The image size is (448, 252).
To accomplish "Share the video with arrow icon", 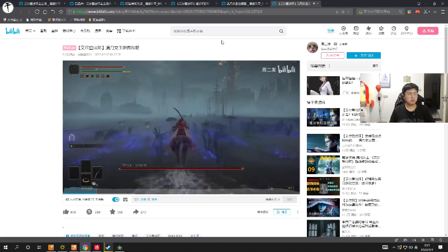I will [x=136, y=212].
